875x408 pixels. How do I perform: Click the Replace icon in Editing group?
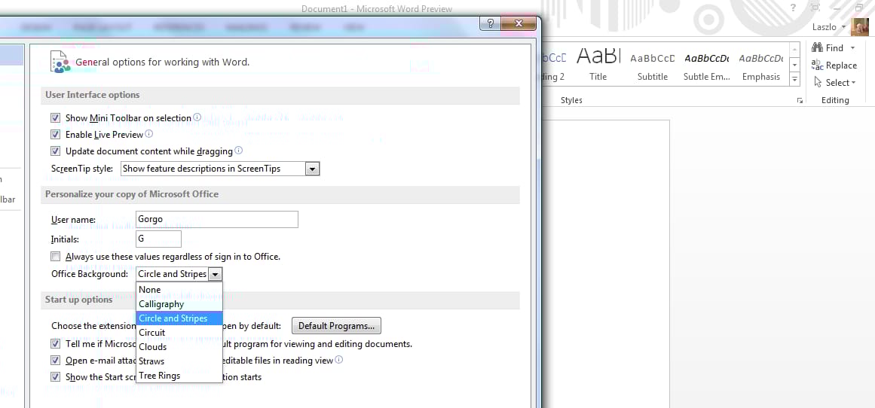tap(818, 65)
